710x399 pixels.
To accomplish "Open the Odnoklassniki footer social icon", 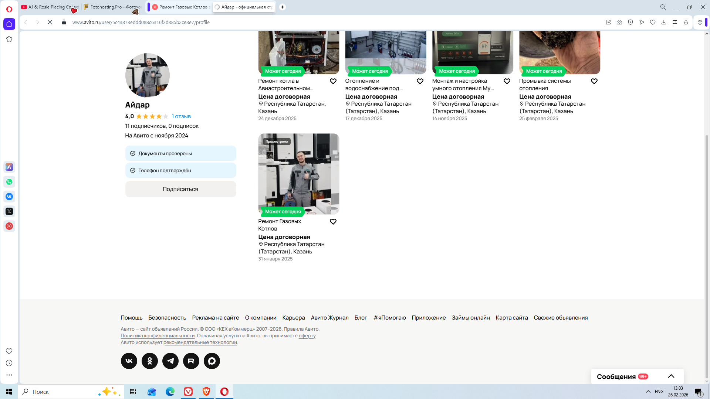I will [x=150, y=361].
